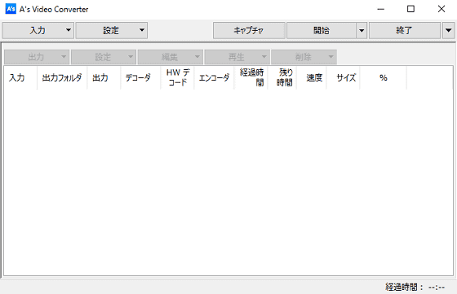Maximize the A's Video Converter window
The image size is (457, 294).
pos(410,9)
